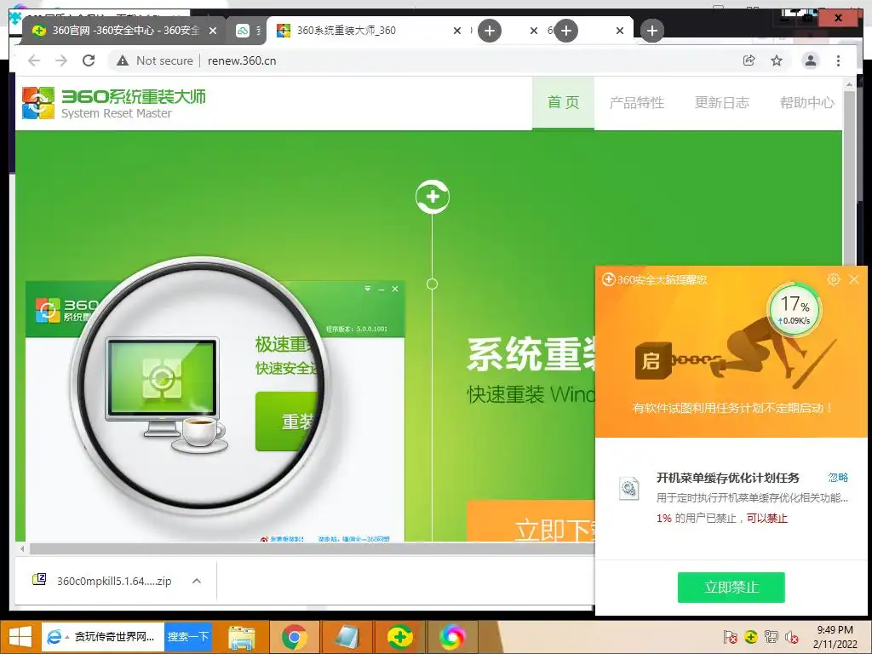The width and height of the screenshot is (872, 654).
Task: Open the notepad taskbar icon
Action: click(347, 637)
